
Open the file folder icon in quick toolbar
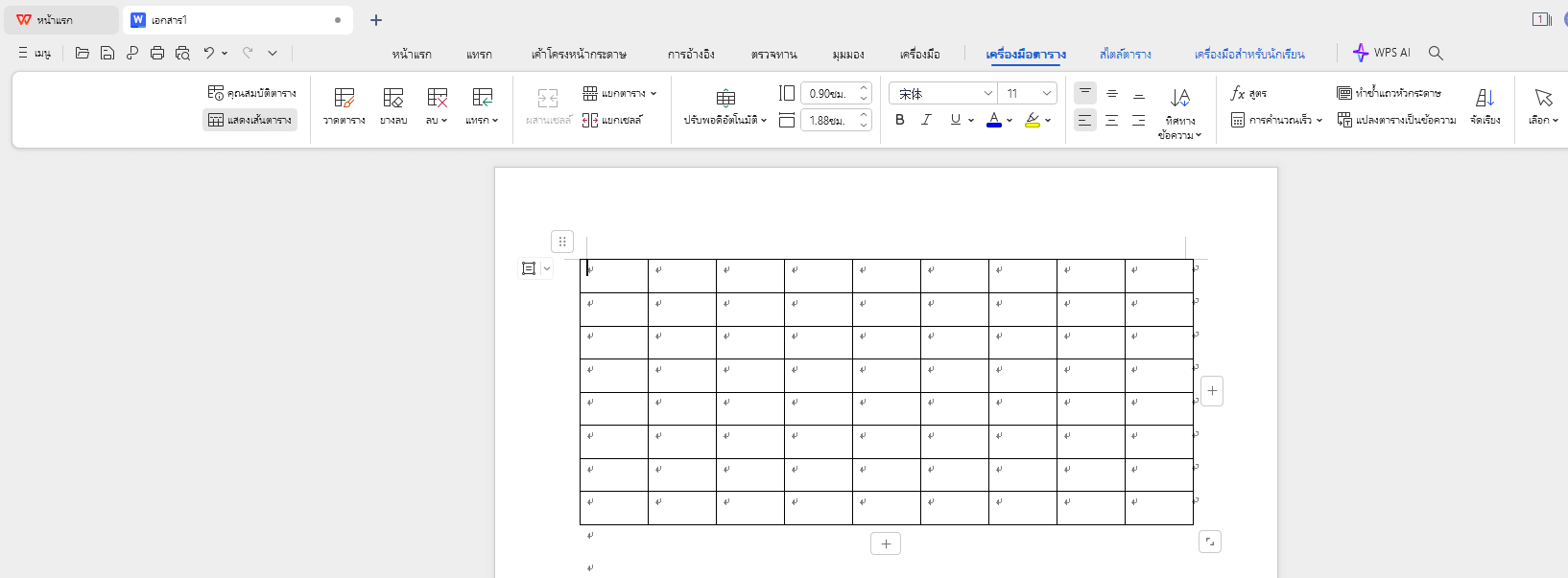point(83,53)
